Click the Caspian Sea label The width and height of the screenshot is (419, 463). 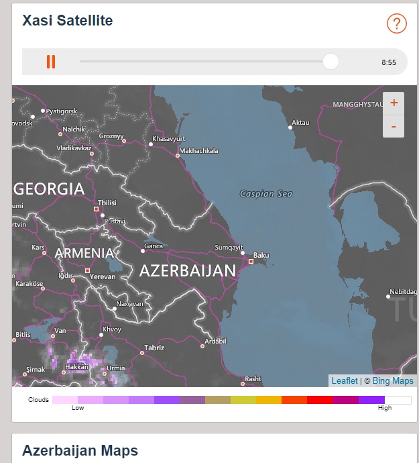pos(266,194)
